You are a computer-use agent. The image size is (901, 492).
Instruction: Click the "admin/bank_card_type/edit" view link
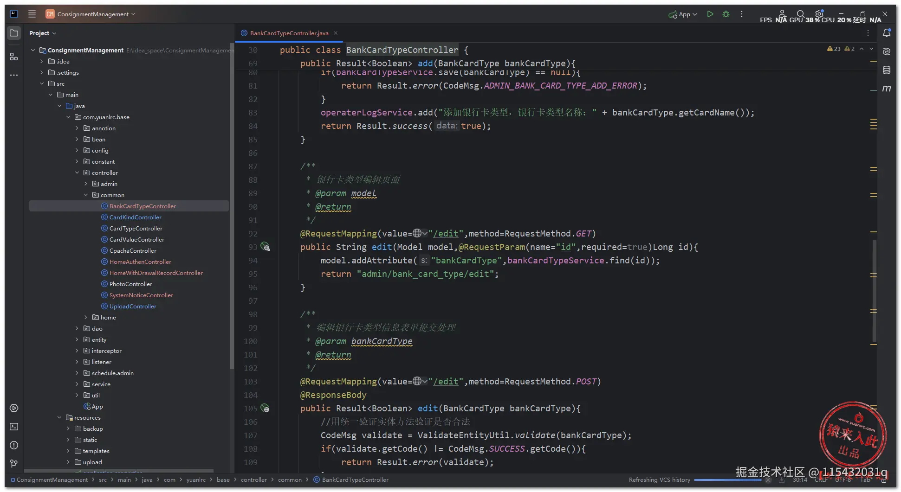[425, 274]
